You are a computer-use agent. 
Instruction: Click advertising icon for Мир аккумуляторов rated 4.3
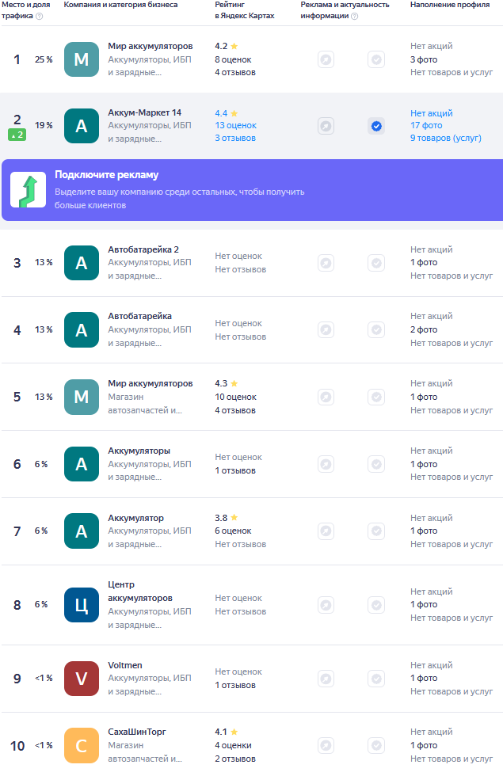[326, 397]
